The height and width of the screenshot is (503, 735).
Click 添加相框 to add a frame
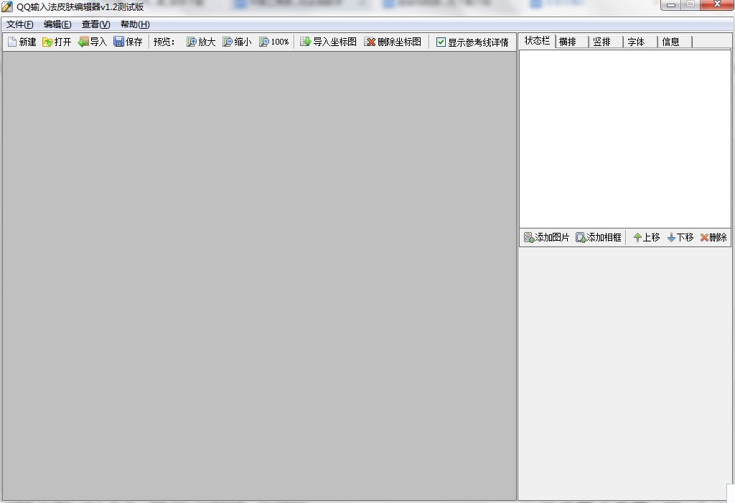599,237
